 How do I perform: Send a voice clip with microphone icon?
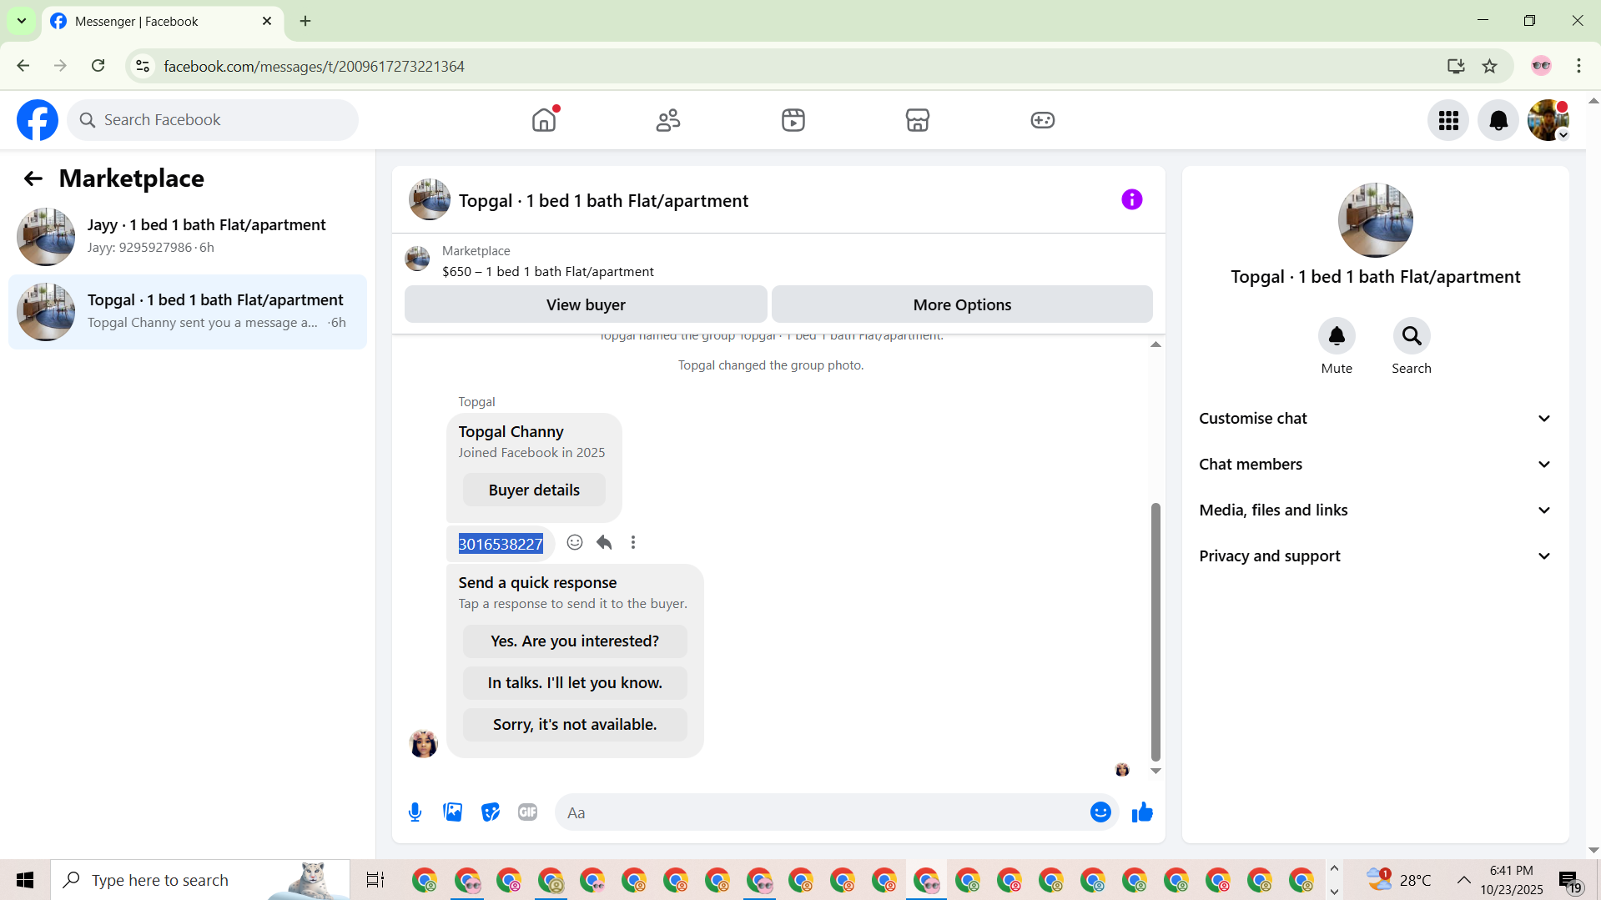(x=415, y=812)
